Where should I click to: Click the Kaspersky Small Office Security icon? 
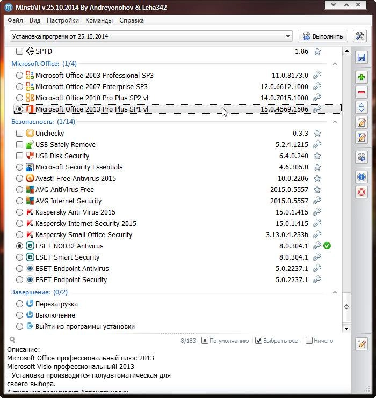click(x=30, y=234)
